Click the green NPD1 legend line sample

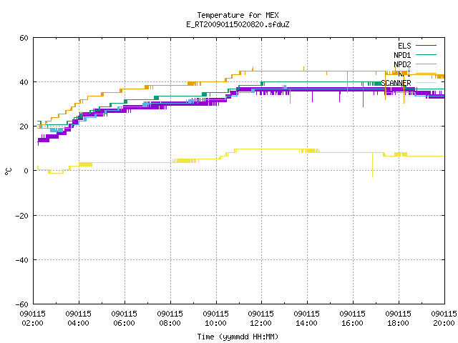click(426, 54)
